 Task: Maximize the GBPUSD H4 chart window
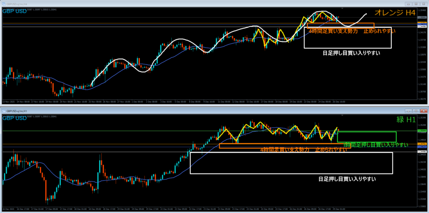pyautogui.click(x=416, y=4)
